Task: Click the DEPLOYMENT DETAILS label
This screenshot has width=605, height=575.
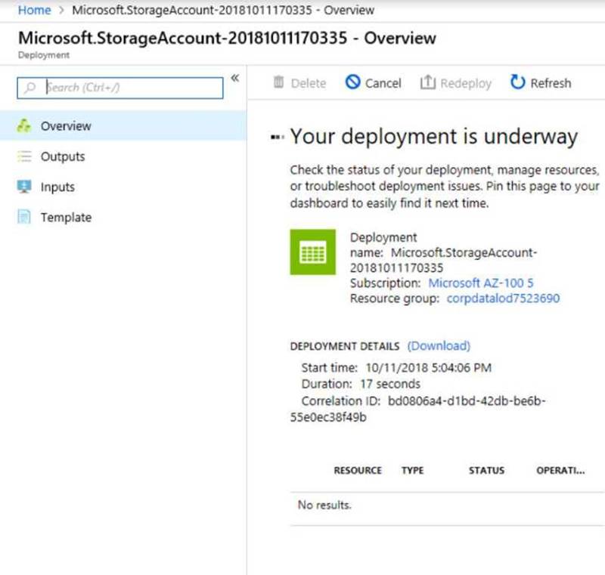Action: (x=345, y=346)
